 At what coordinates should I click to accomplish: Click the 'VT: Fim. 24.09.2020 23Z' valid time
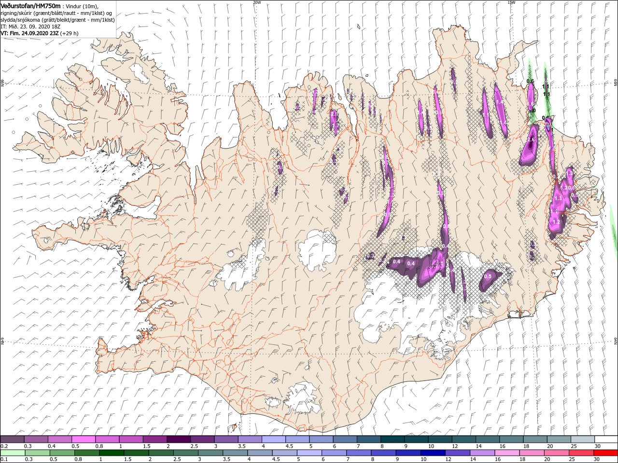pyautogui.click(x=29, y=33)
